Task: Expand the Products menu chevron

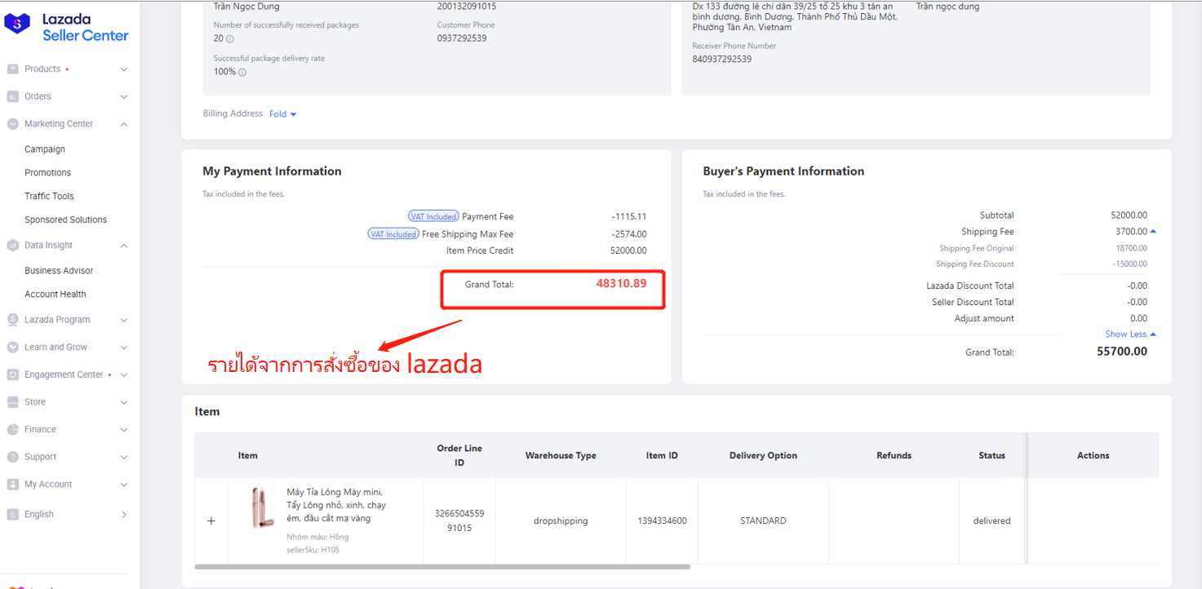Action: pyautogui.click(x=124, y=69)
